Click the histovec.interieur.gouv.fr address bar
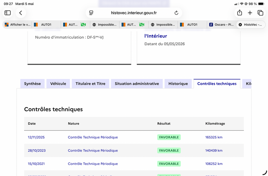This screenshot has height=176, width=268. pos(134,13)
